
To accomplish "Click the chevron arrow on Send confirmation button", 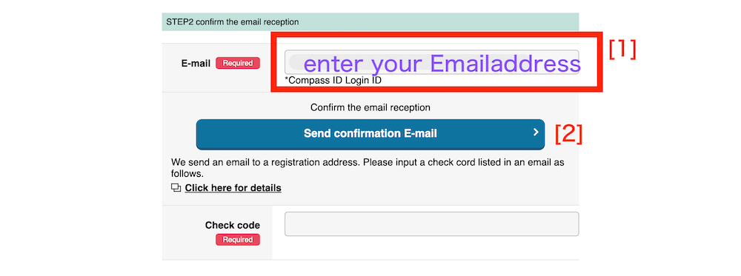I will pos(536,132).
